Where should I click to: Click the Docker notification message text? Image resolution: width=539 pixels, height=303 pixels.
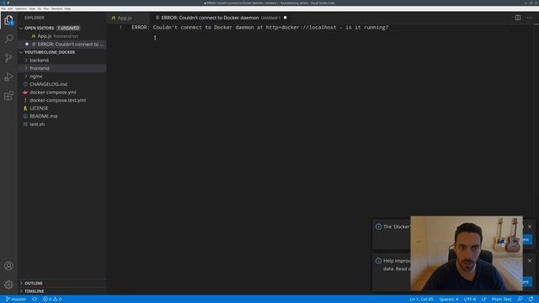[x=396, y=226]
